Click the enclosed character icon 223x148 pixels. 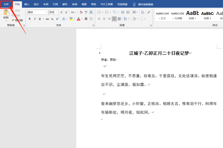[x=91, y=19]
